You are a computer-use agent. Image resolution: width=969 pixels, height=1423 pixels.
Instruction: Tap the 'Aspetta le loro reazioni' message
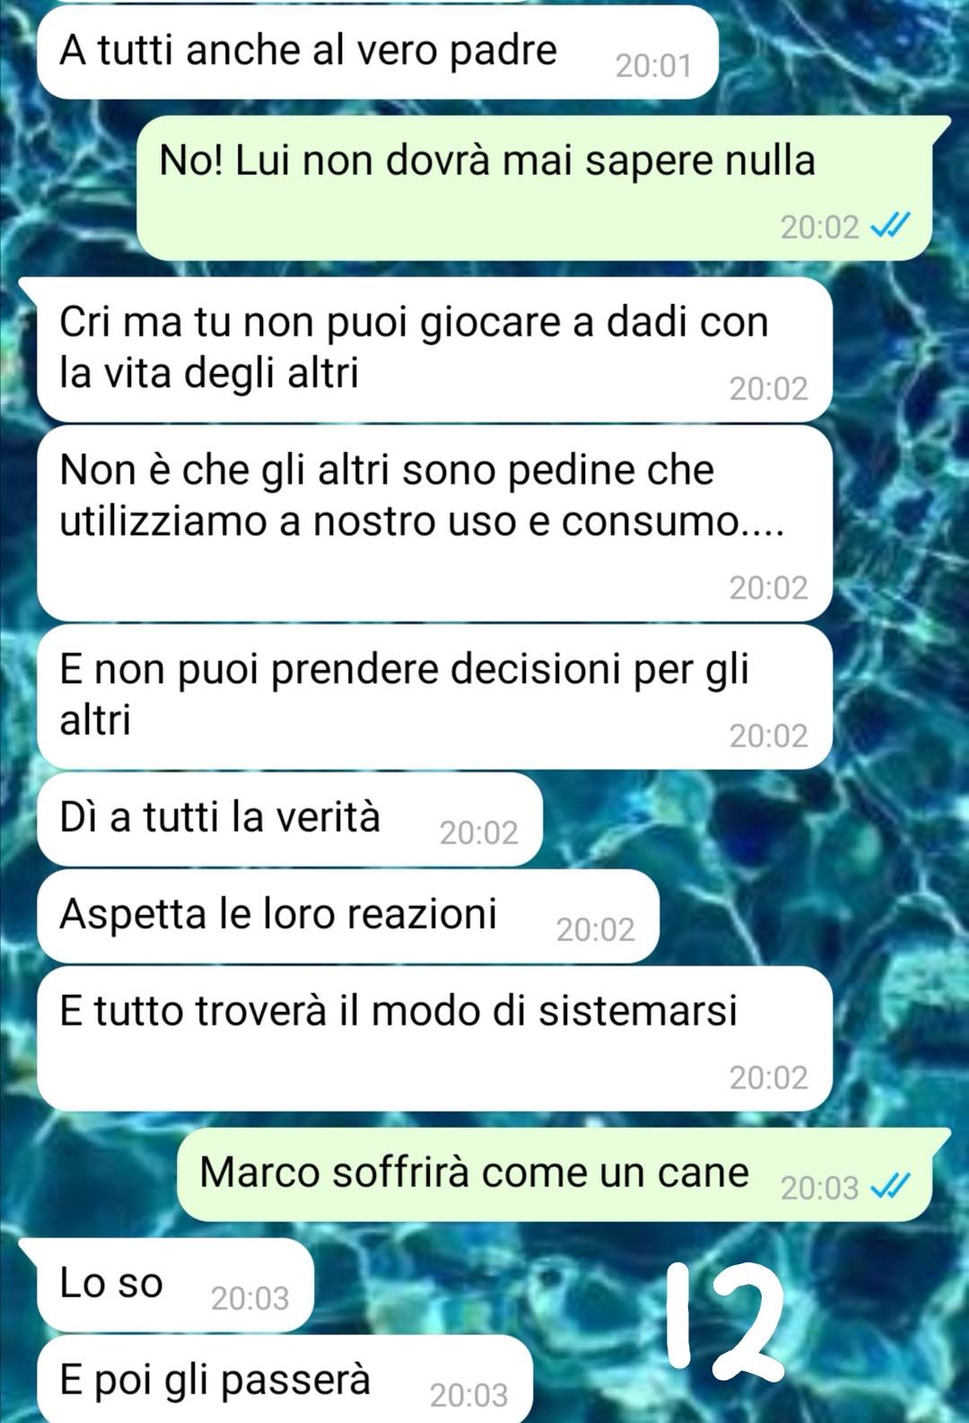(348, 916)
